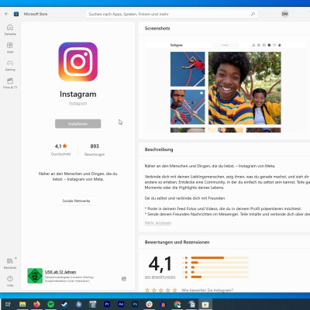
Task: Open Task View in the taskbar
Action: (x=8, y=305)
